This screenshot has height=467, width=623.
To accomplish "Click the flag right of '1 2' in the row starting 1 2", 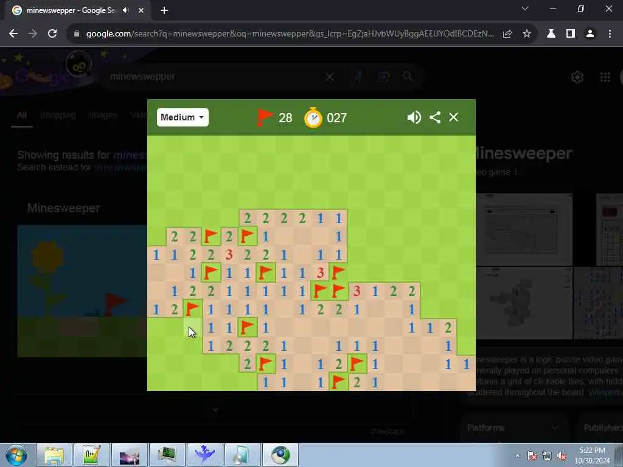I will coord(192,310).
